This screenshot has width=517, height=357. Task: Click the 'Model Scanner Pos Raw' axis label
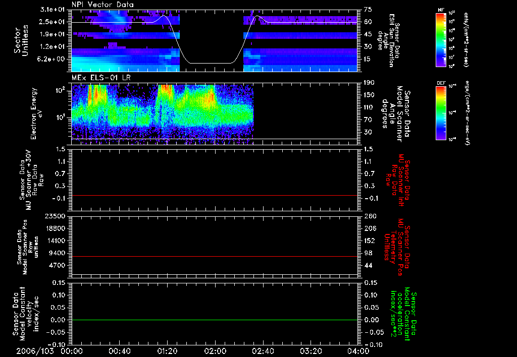pyautogui.click(x=28, y=247)
